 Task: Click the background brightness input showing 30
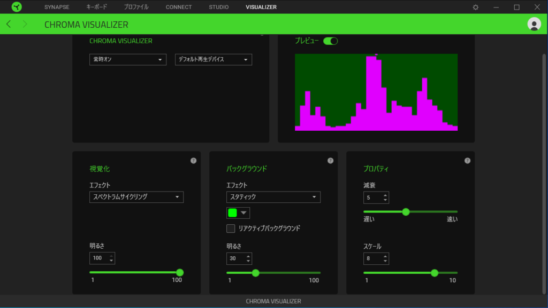239,258
